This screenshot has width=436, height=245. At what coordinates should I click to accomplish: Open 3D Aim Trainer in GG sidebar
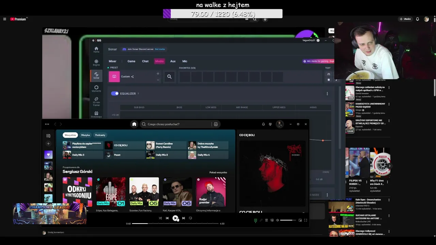point(96,101)
